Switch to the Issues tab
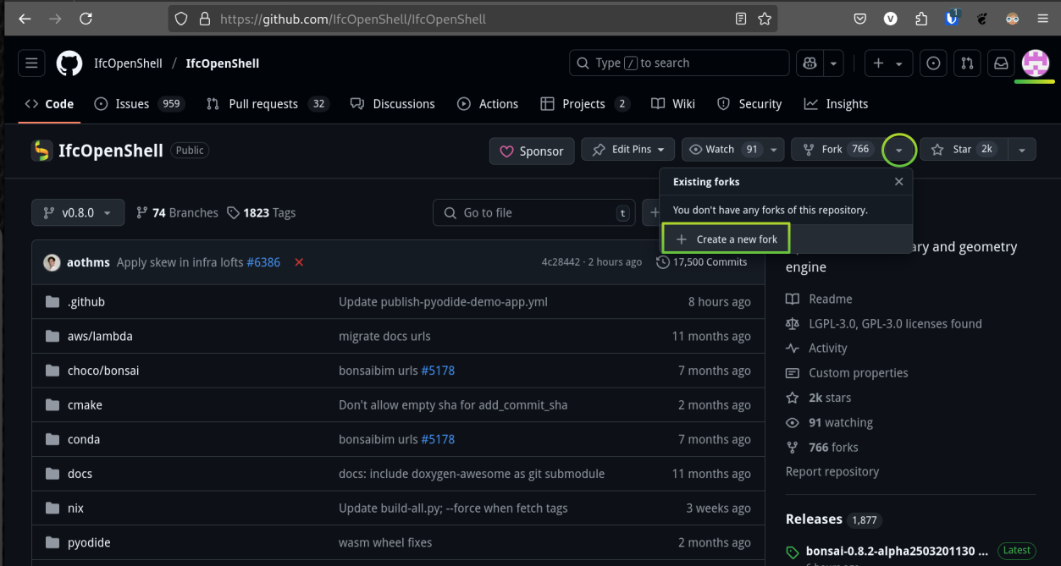 (x=139, y=104)
